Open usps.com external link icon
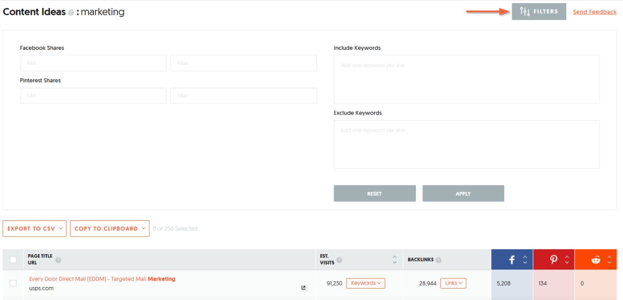The image size is (623, 300). click(x=304, y=288)
